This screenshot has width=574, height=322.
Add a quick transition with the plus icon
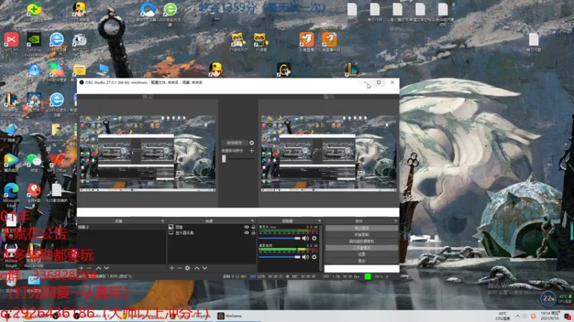pos(252,150)
